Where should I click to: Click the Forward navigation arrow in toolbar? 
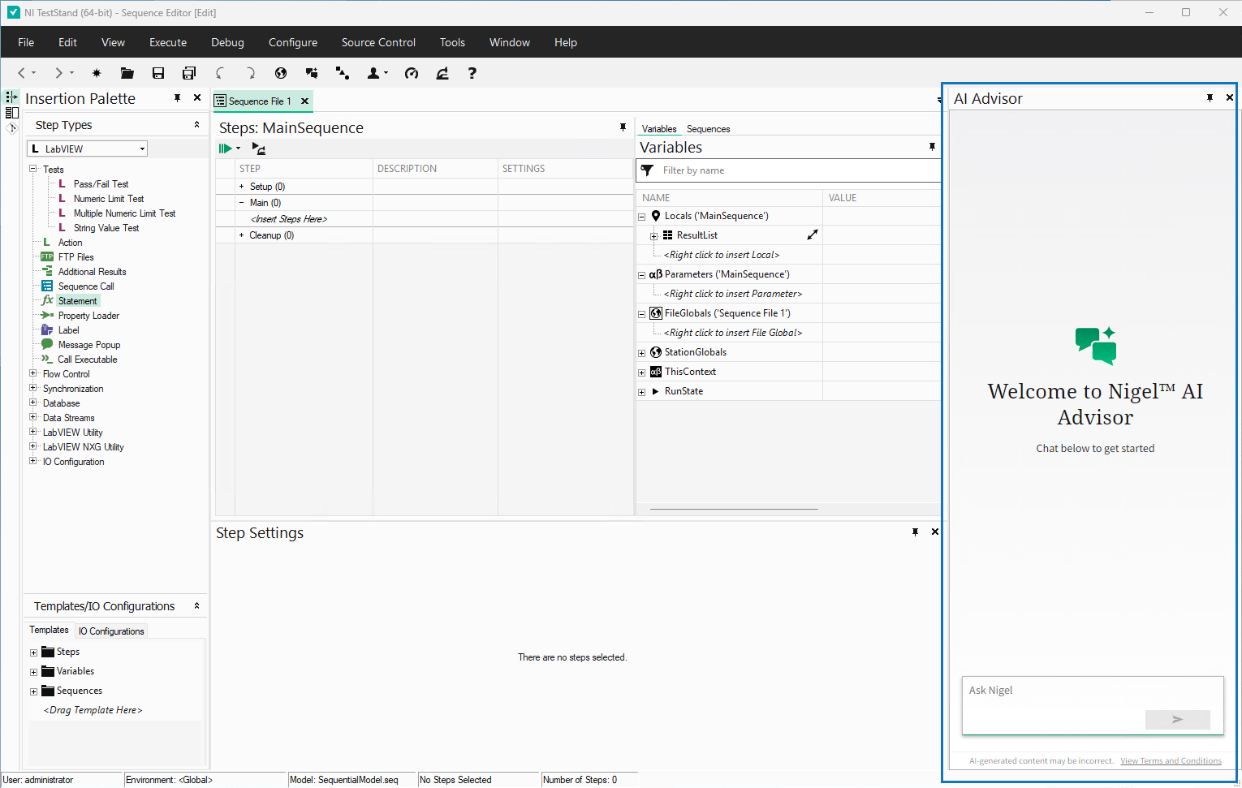(x=58, y=73)
